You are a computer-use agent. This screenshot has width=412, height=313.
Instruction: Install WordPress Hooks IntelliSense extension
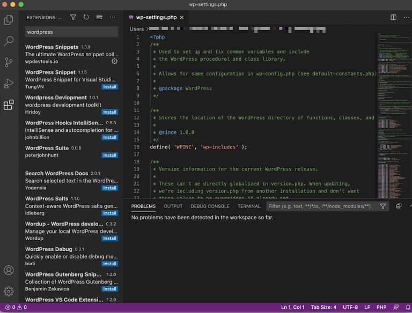click(109, 137)
